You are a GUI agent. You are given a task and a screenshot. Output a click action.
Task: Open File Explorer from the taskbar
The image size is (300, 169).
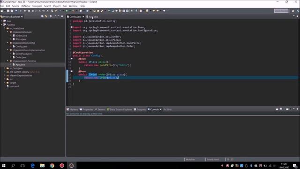[x=42, y=166]
